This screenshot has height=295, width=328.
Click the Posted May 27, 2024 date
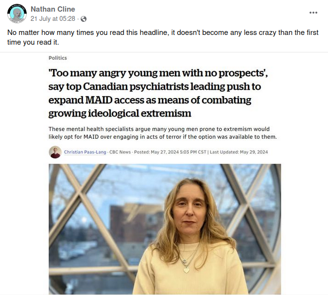point(170,152)
